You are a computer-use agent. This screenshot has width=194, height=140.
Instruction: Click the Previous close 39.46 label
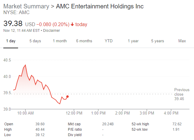click(182, 94)
